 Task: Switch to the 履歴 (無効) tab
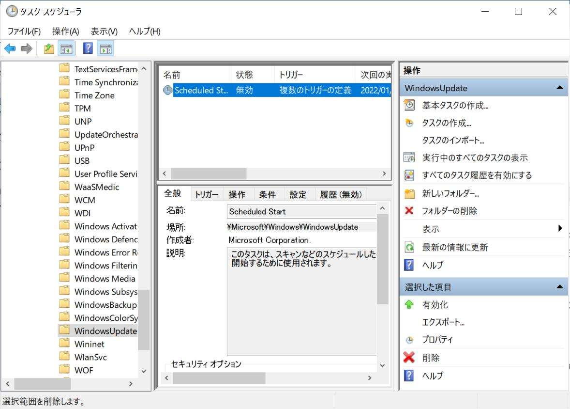[341, 194]
